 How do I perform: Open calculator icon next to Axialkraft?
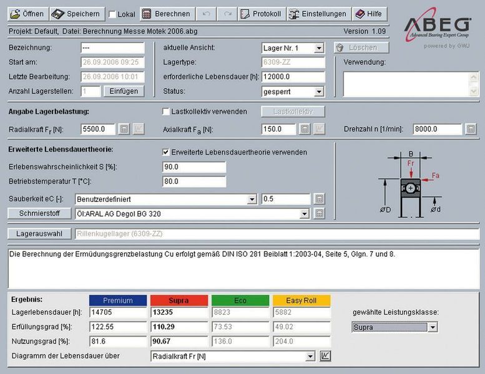[x=305, y=129]
